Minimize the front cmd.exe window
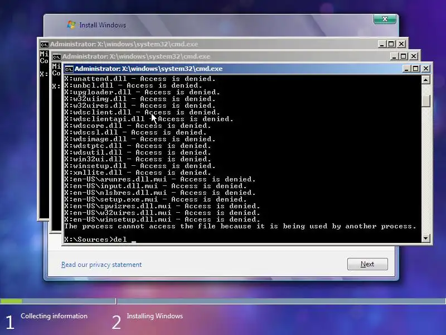446x335 pixels. tap(406, 69)
